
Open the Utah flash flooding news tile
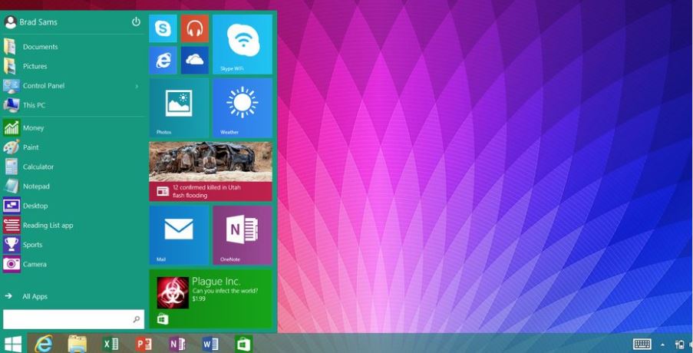pyautogui.click(x=210, y=171)
